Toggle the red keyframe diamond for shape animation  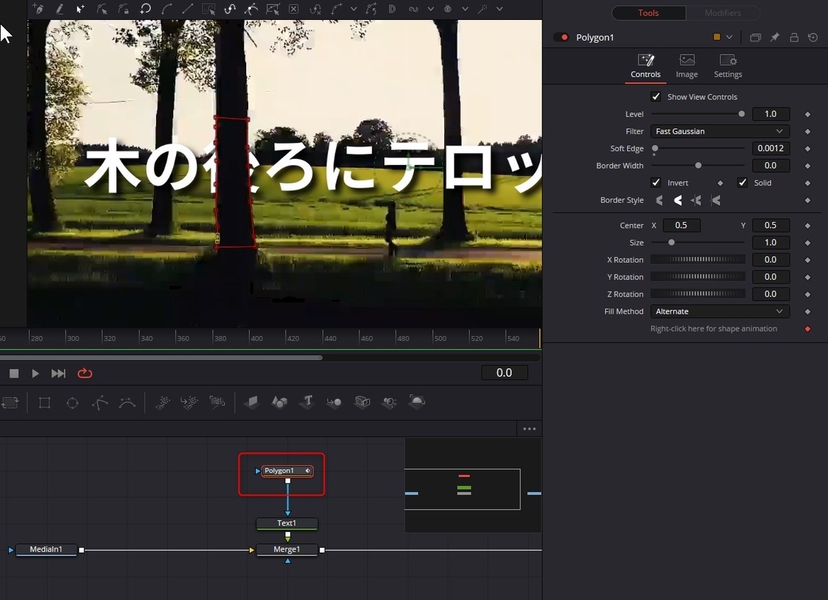click(807, 329)
